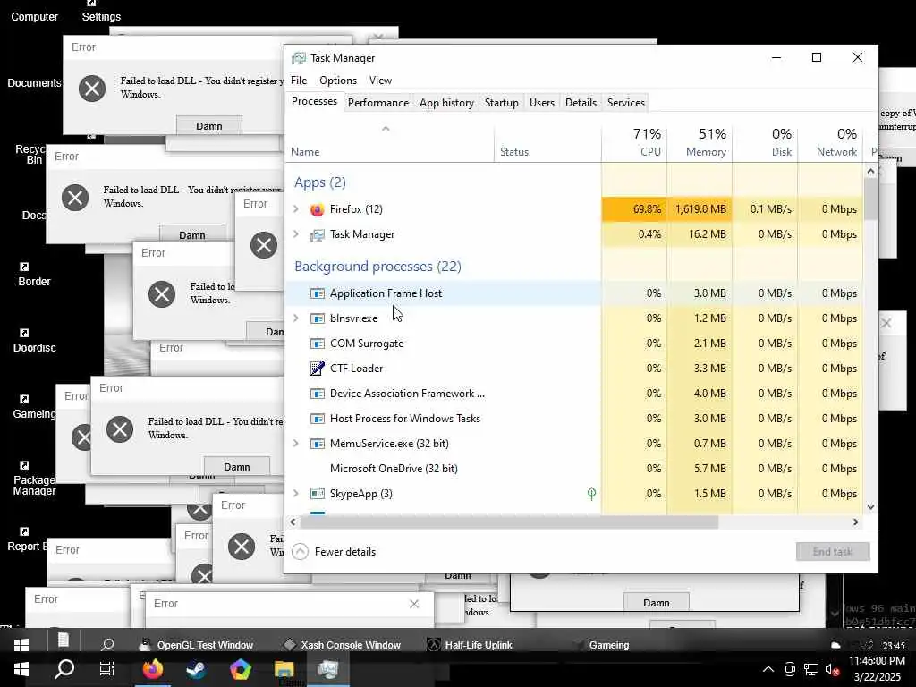This screenshot has height=687, width=916.
Task: Expand the Firefox (12) process group
Action: (296, 209)
